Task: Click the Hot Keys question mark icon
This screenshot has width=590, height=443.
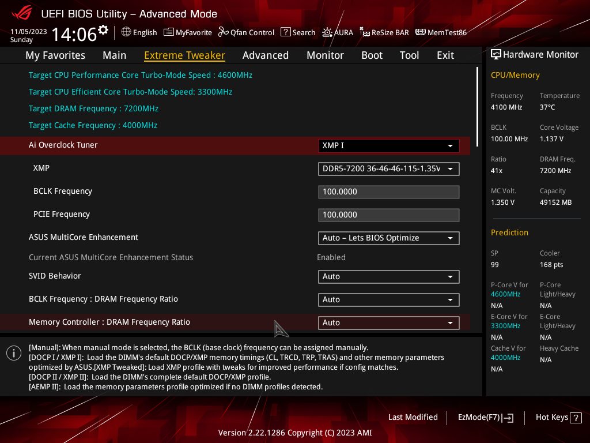Action: 576,418
